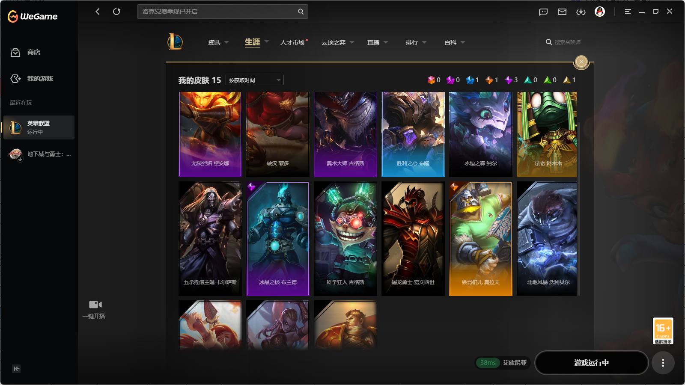Viewport: 685px width, 385px height.
Task: Click the WeGame logo
Action: click(33, 17)
